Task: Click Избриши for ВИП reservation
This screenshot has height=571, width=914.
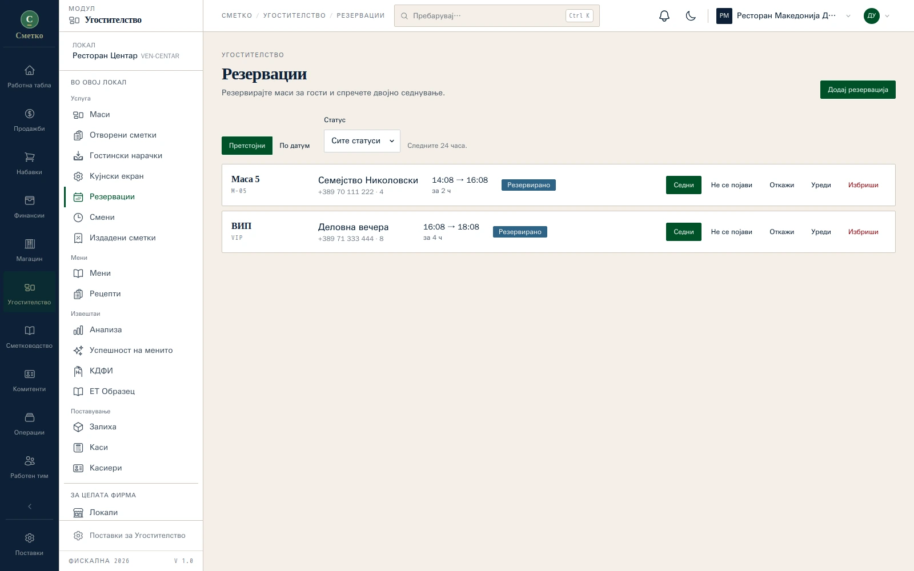Action: pyautogui.click(x=863, y=232)
